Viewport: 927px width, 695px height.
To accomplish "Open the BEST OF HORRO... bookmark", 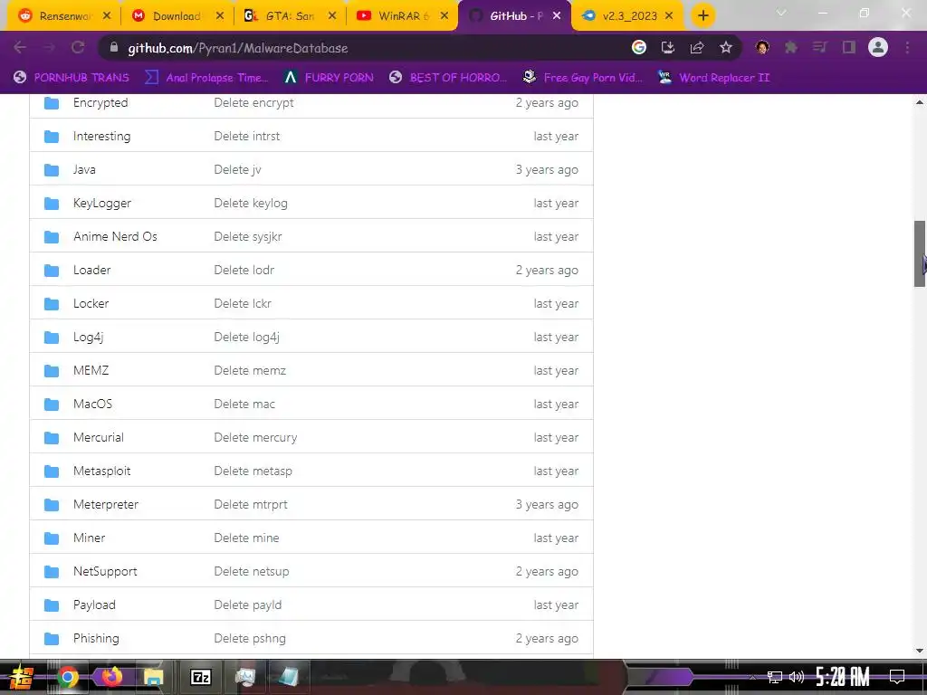I will click(x=448, y=78).
